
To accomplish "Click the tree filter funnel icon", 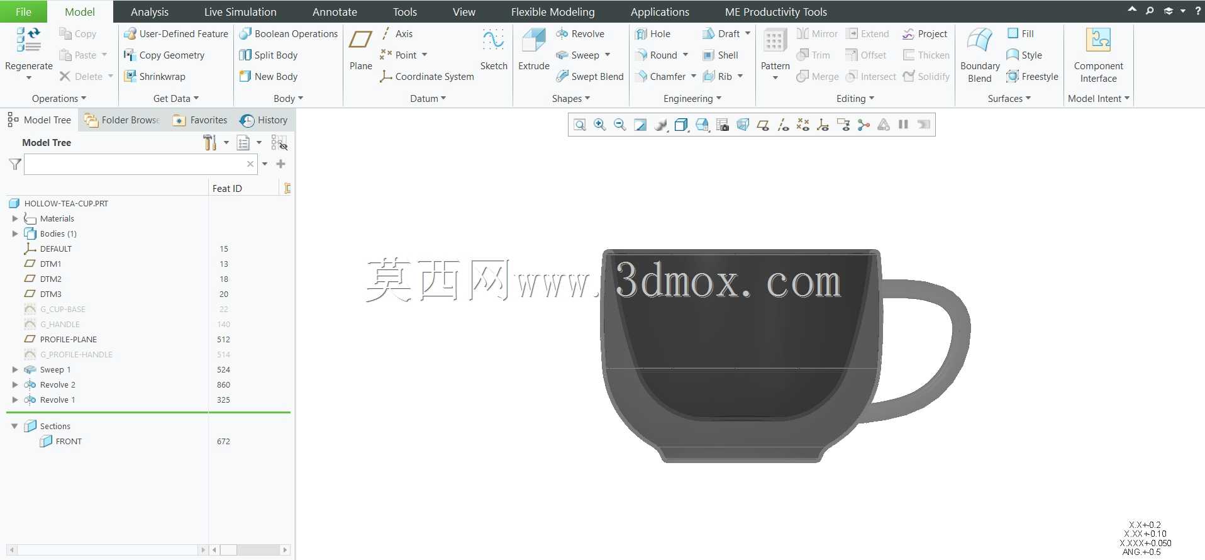I will (15, 164).
